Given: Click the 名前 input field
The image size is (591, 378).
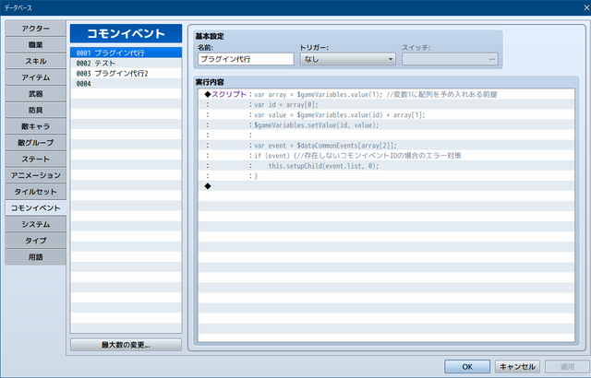Looking at the screenshot, I should (246, 59).
